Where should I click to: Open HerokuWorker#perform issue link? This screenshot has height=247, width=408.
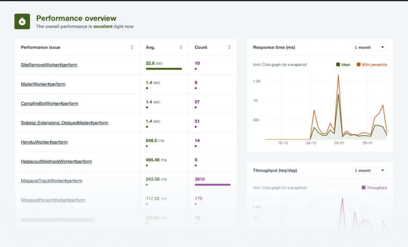[44, 142]
